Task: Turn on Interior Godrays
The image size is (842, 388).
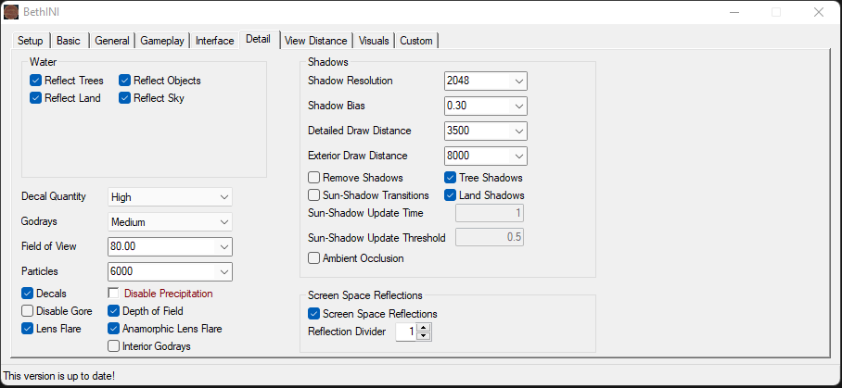Action: (x=114, y=346)
